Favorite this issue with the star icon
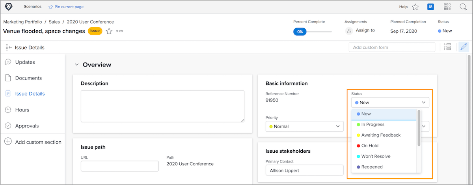The height and width of the screenshot is (185, 473). coord(109,31)
